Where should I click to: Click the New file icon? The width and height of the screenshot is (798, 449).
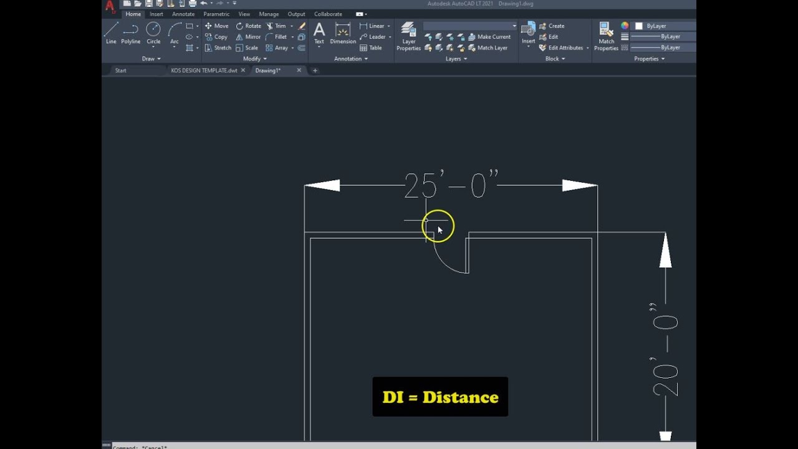tap(127, 4)
